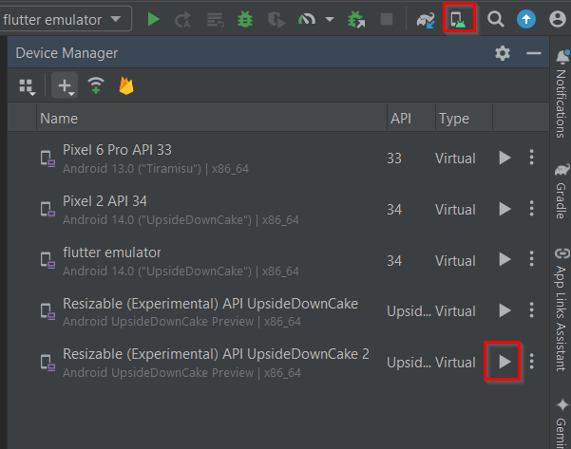This screenshot has height=449, width=571.
Task: Open more actions for Pixel 2 API 34
Action: [x=532, y=208]
